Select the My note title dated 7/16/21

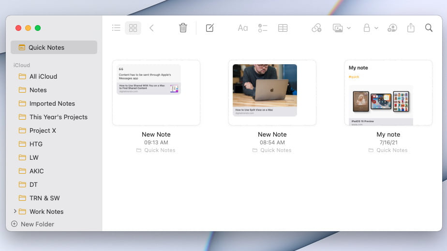tap(388, 134)
